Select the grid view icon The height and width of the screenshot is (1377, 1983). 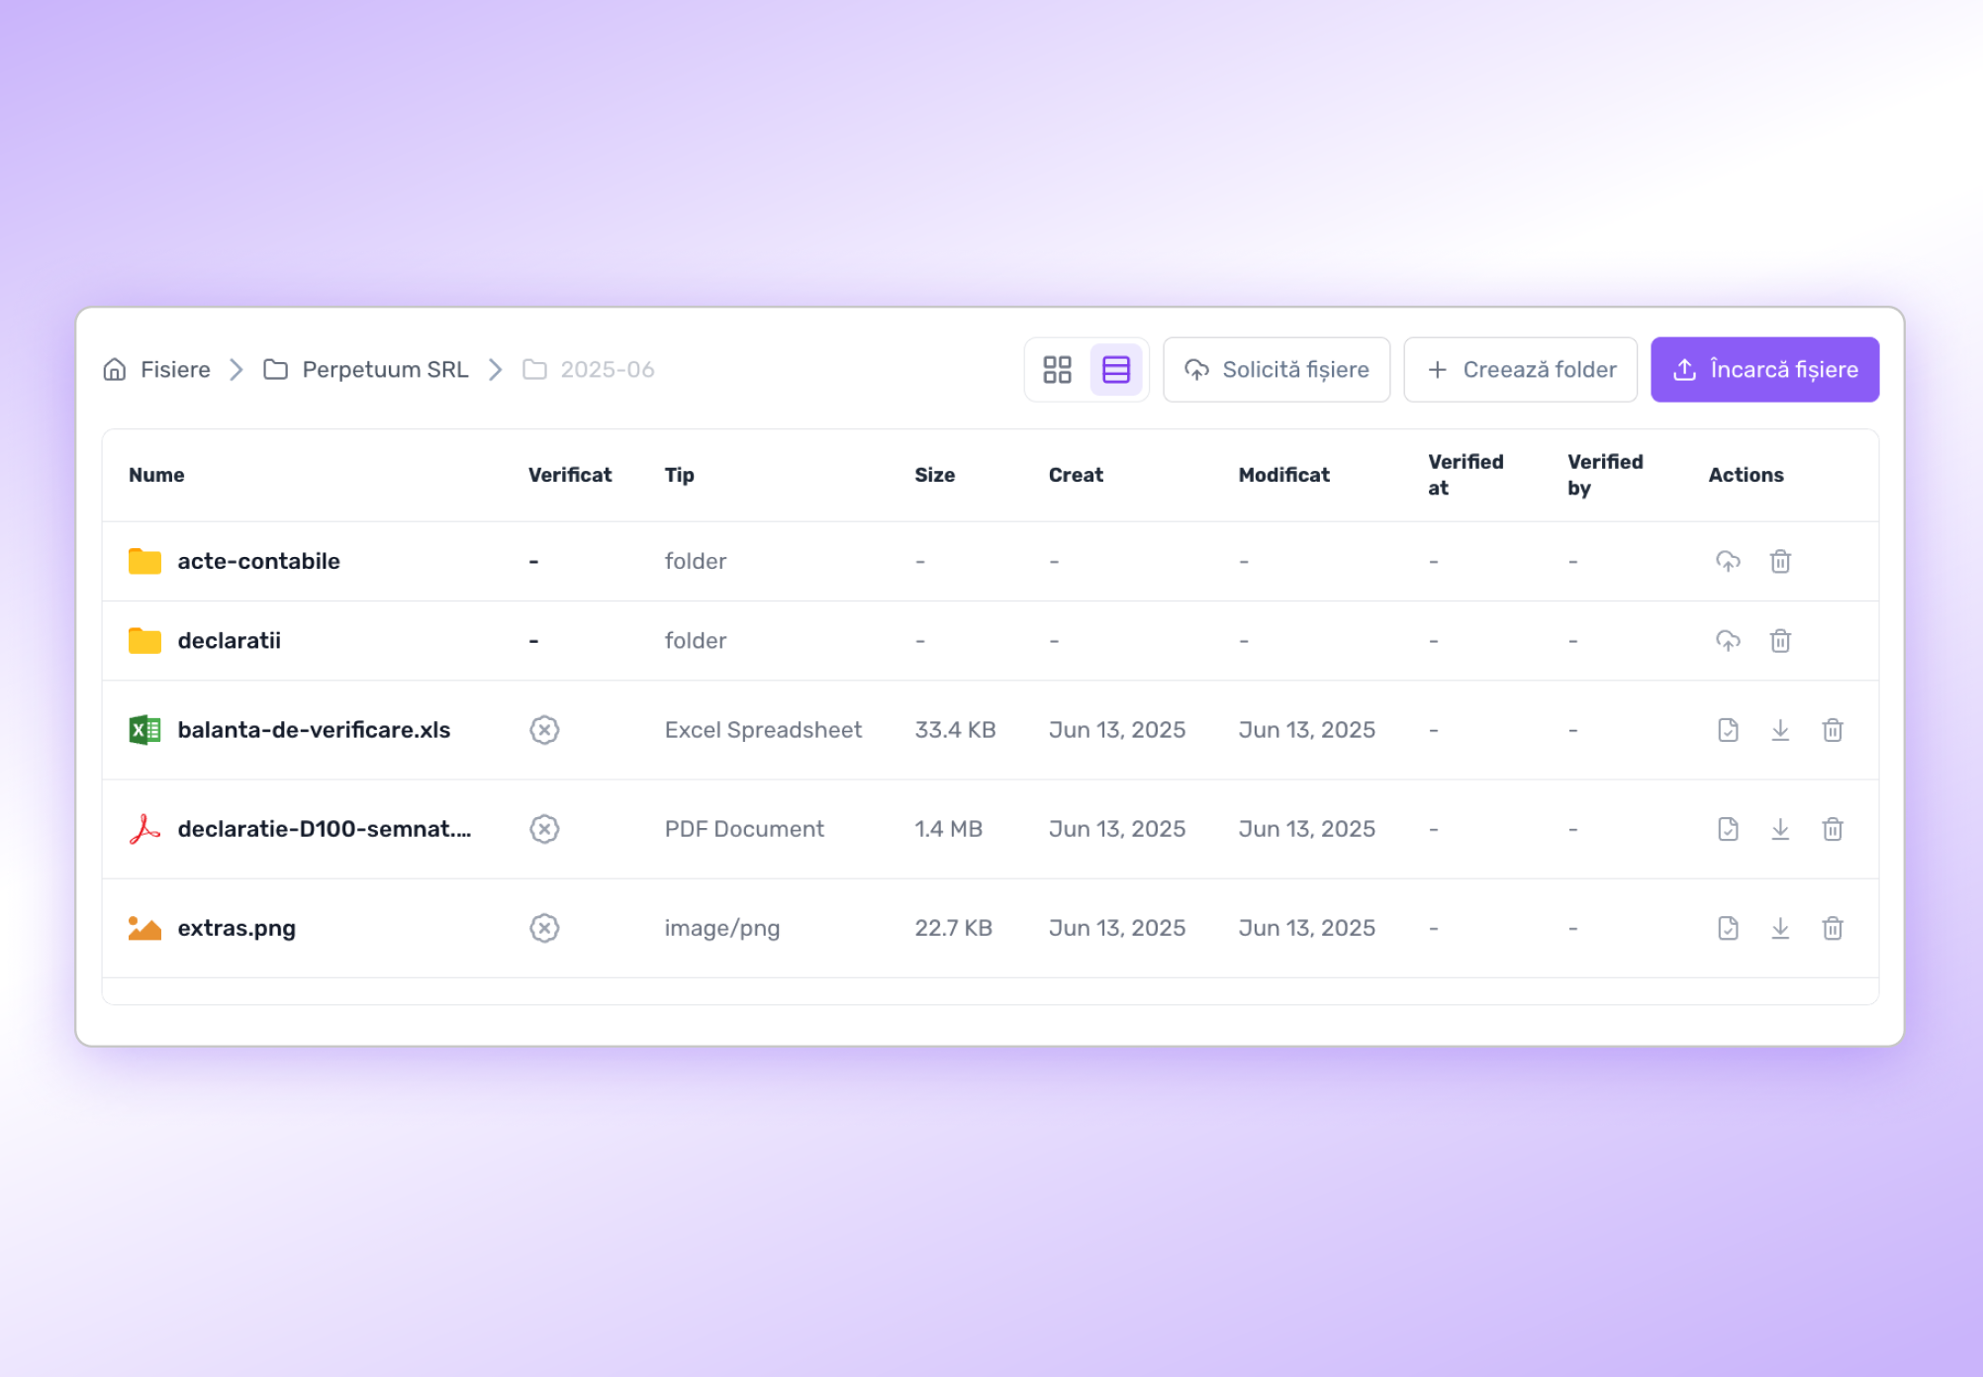pyautogui.click(x=1057, y=369)
